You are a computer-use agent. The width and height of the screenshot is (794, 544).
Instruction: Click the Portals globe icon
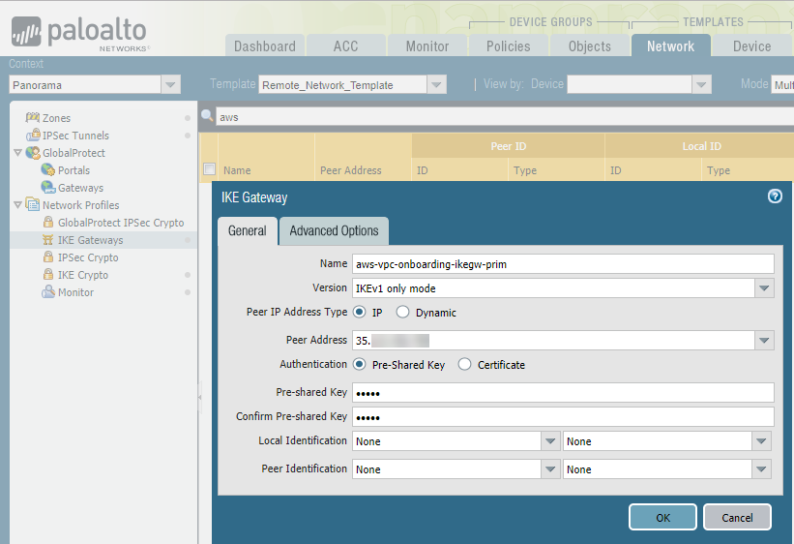click(x=48, y=170)
